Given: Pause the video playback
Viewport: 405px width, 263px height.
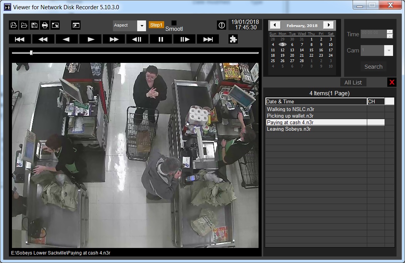Looking at the screenshot, I should [x=161, y=39].
